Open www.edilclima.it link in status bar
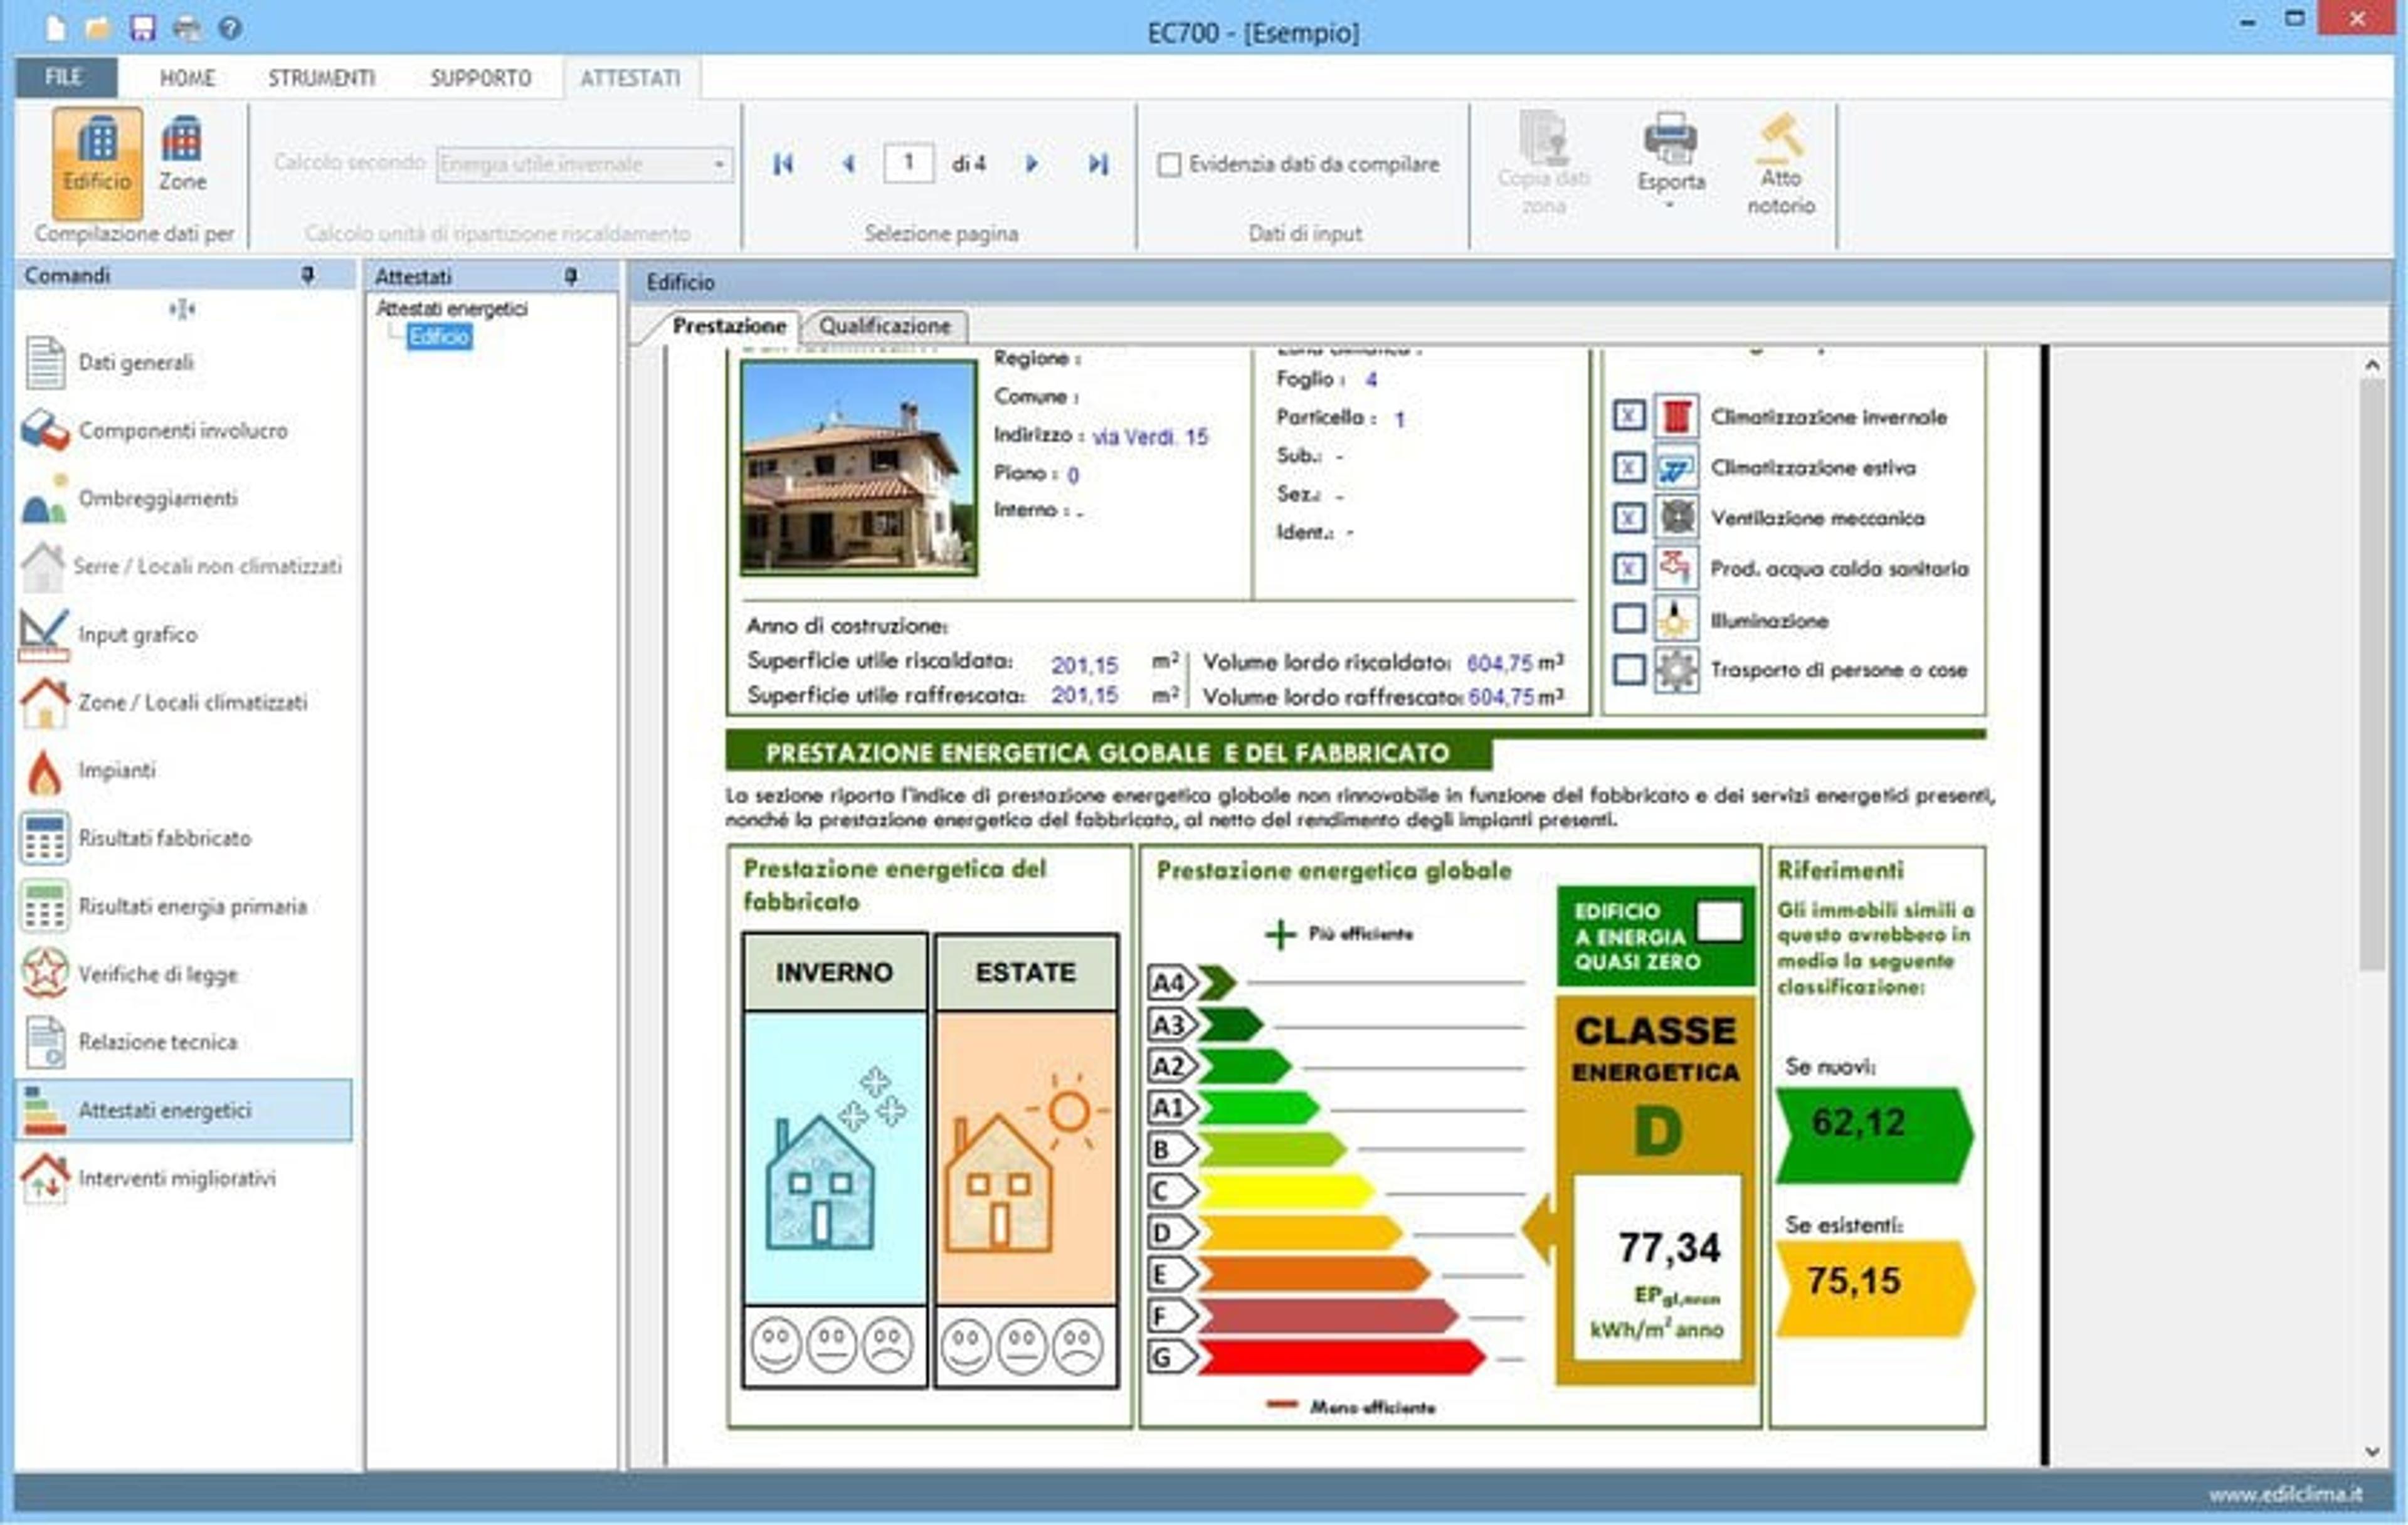Screen dimensions: 2408x1525 [x=2285, y=1494]
